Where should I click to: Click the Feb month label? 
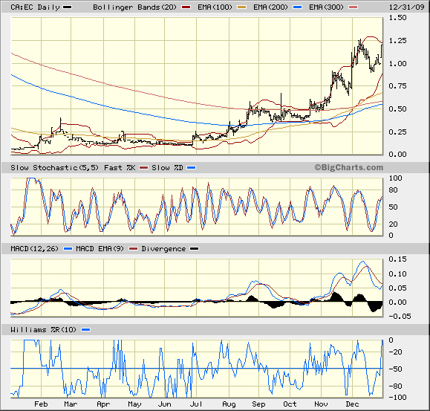[x=41, y=404]
